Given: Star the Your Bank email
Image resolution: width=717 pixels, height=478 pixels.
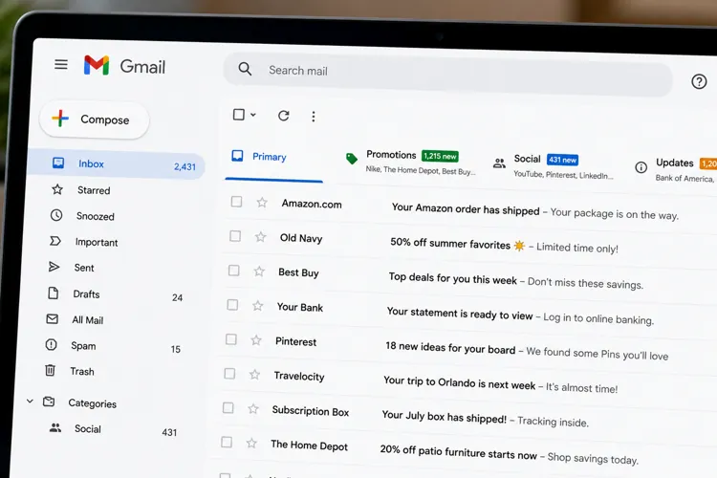Looking at the screenshot, I should coord(257,306).
